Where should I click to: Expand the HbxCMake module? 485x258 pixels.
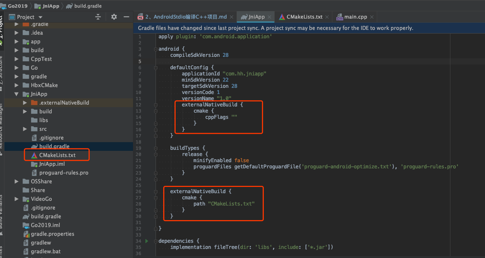pos(16,85)
